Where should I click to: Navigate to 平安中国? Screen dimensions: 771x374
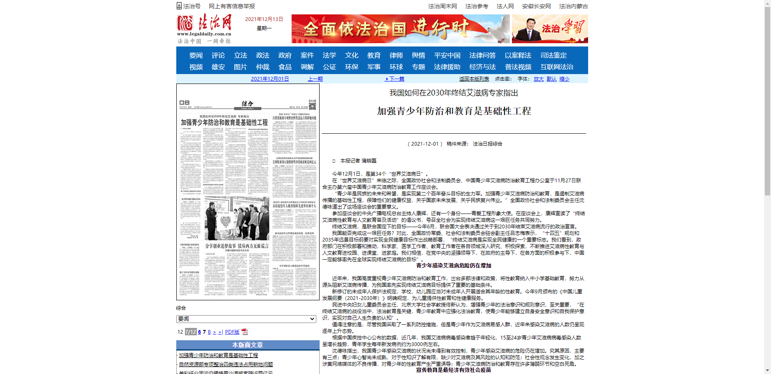(x=447, y=55)
